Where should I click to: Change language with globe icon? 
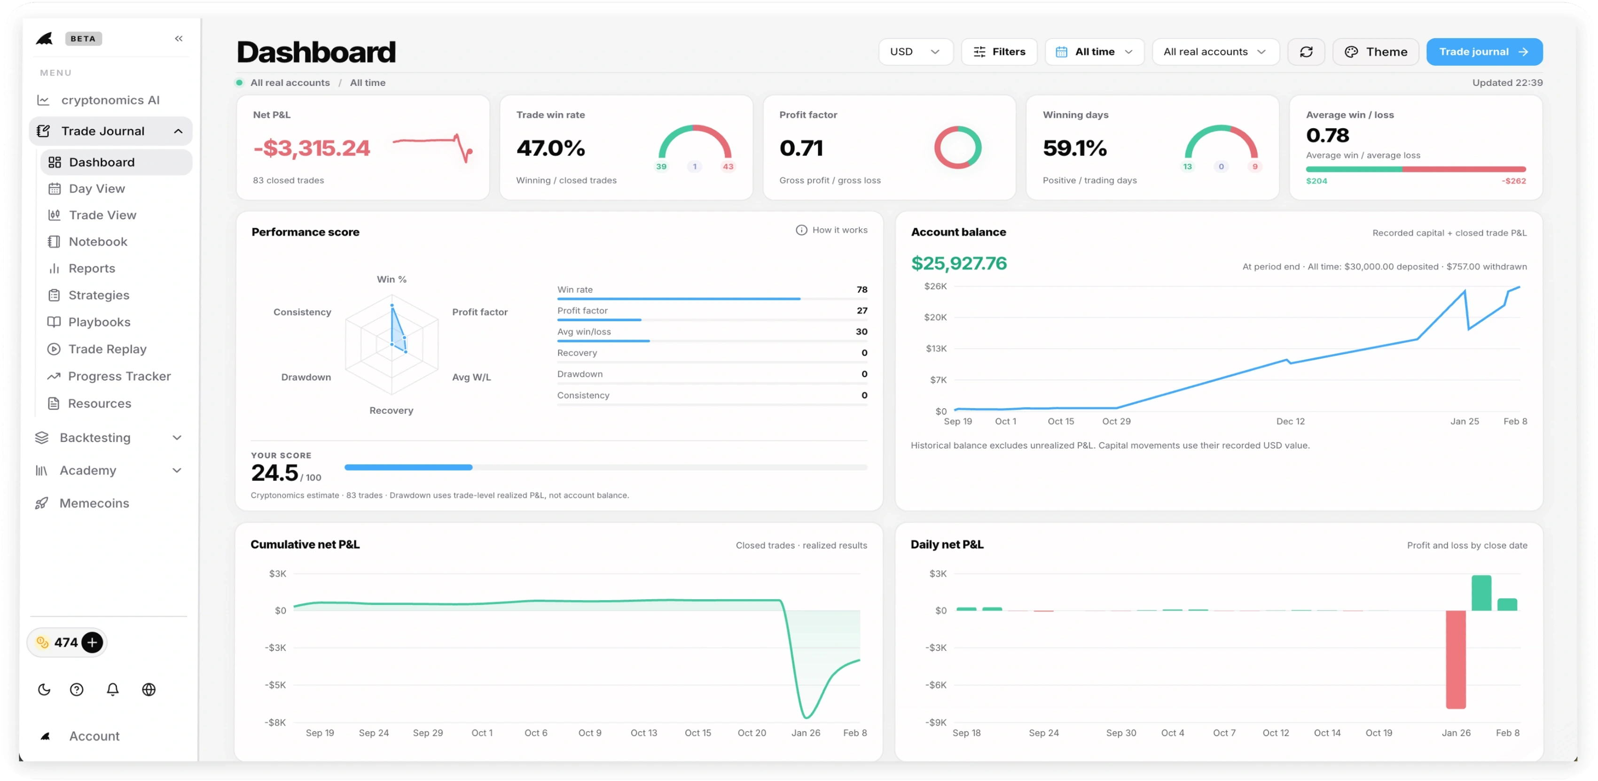click(x=149, y=689)
